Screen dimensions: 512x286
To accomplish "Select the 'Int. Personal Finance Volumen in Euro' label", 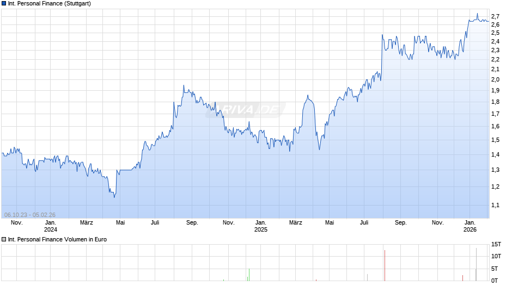I will 58,239.
